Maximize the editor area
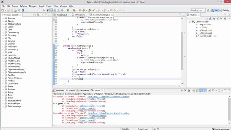The image size is (231, 130). [183, 14]
